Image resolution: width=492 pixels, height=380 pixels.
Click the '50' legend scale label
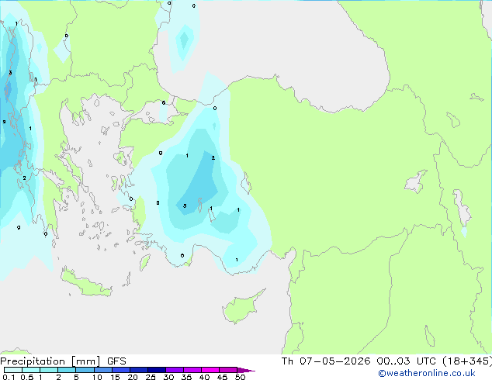(240, 377)
